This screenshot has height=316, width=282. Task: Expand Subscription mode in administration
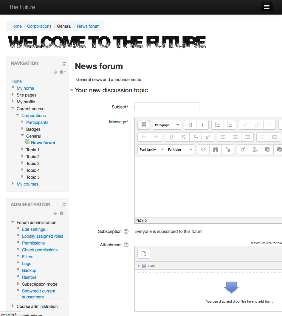click(18, 284)
